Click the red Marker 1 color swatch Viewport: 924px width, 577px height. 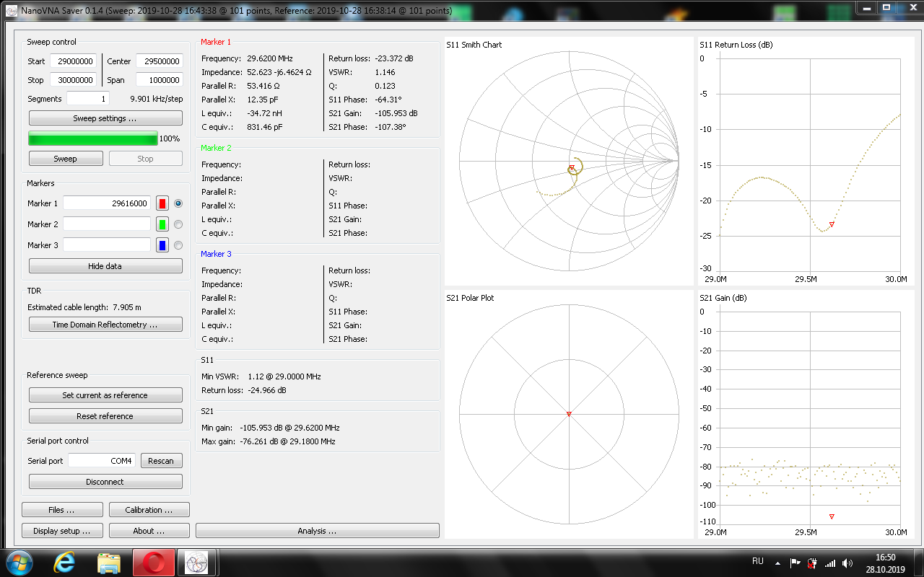[x=162, y=203]
